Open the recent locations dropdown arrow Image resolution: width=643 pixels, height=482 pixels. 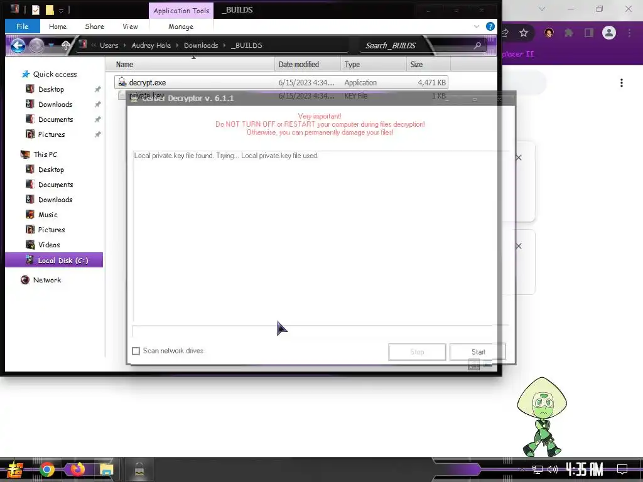pyautogui.click(x=51, y=45)
